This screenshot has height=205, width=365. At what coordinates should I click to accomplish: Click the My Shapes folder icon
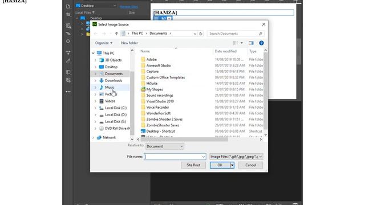143,89
